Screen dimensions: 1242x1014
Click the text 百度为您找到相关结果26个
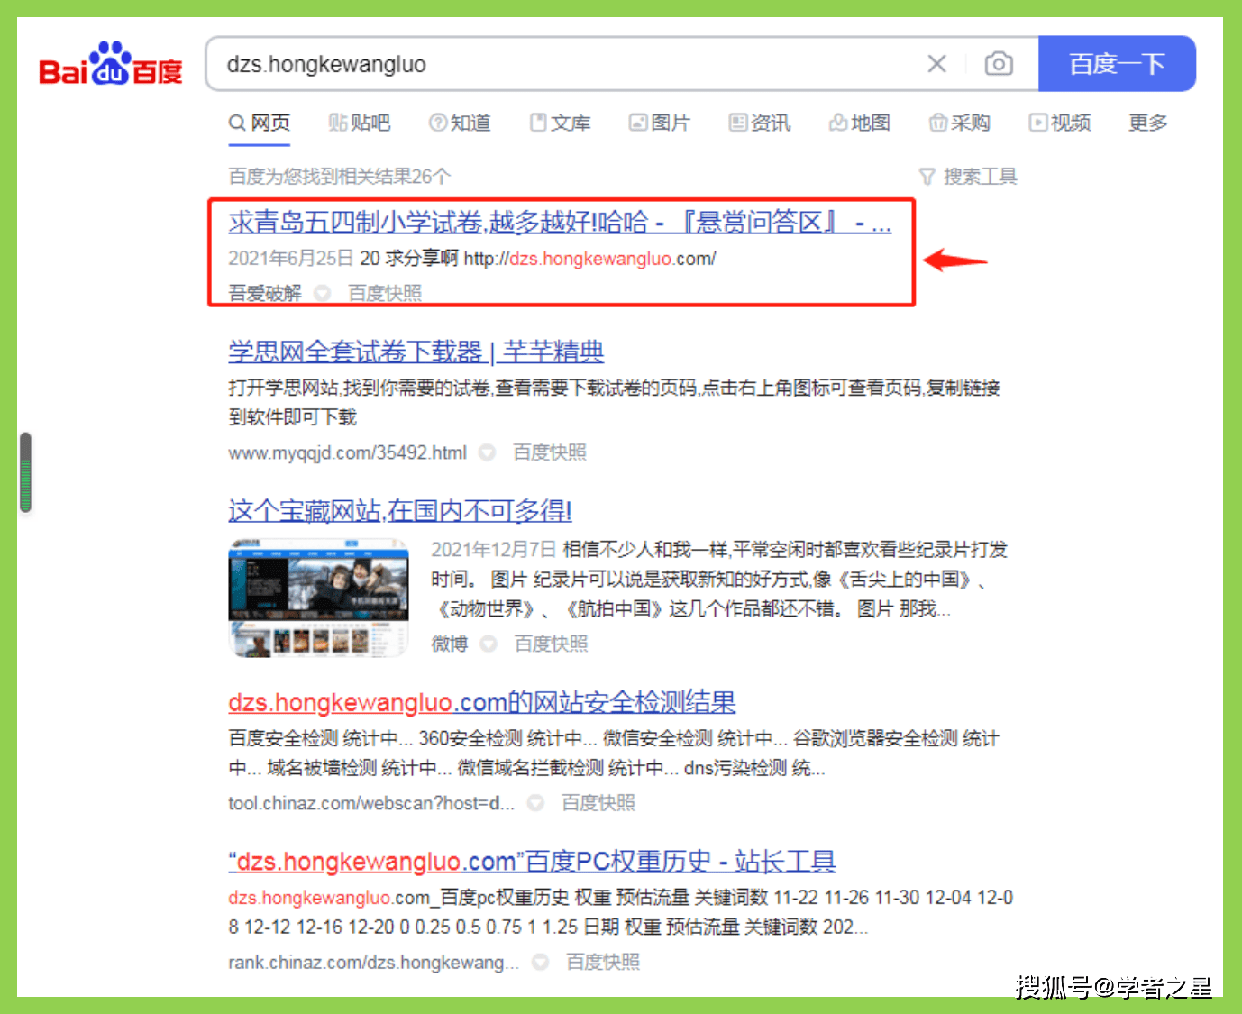(x=340, y=177)
